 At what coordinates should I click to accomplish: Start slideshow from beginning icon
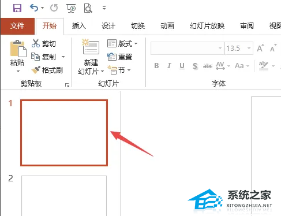click(x=71, y=8)
